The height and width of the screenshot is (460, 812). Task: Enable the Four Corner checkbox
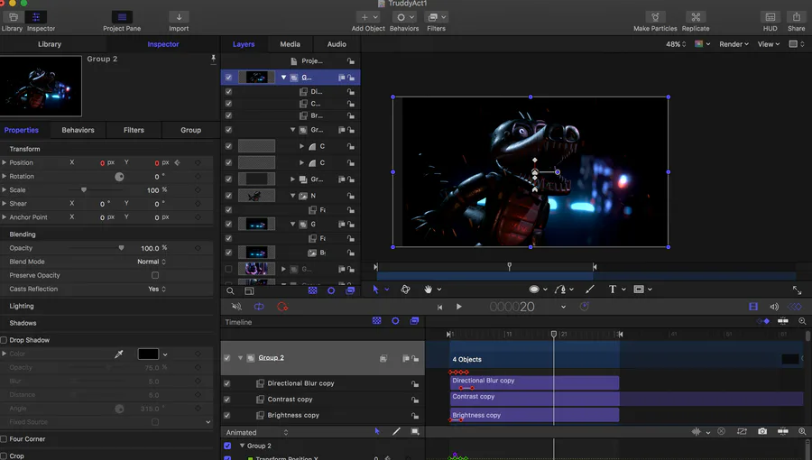(5, 439)
